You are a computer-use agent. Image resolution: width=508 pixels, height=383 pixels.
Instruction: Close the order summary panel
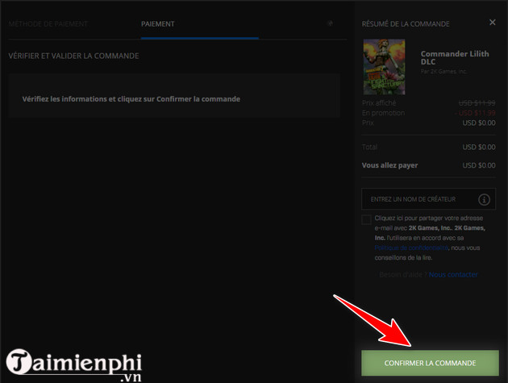coord(492,22)
